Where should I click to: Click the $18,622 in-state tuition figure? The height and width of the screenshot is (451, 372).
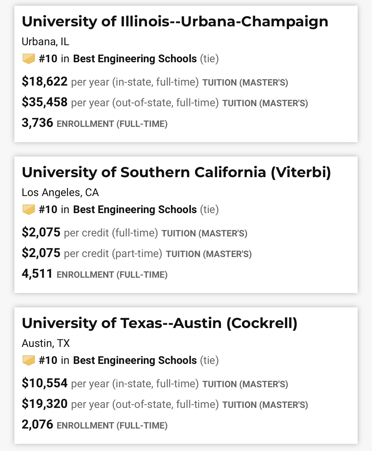[x=45, y=82]
